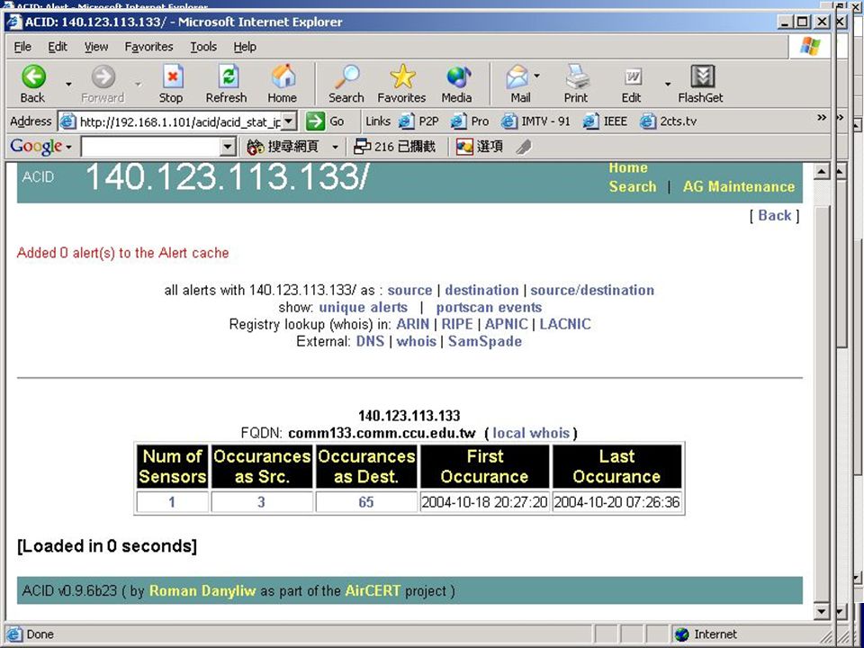864x648 pixels.
Task: Click the Print toolbar icon
Action: 576,76
